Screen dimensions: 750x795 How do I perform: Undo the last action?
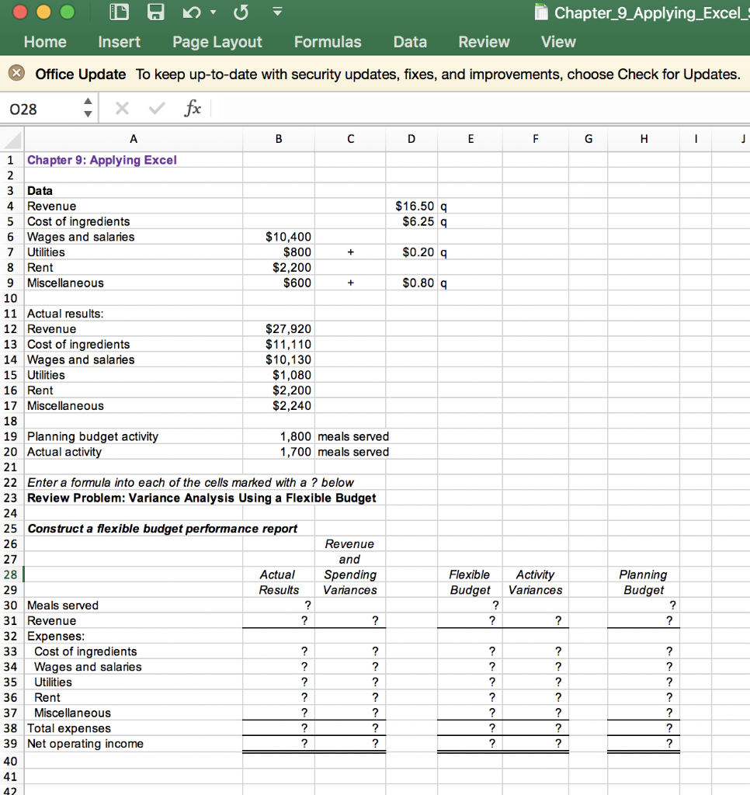click(192, 12)
